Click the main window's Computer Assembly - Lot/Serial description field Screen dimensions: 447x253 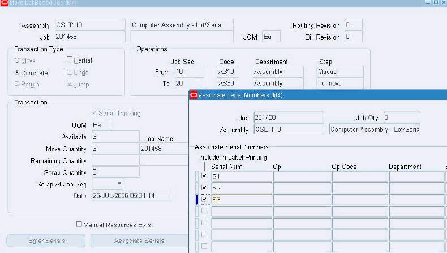(x=182, y=25)
